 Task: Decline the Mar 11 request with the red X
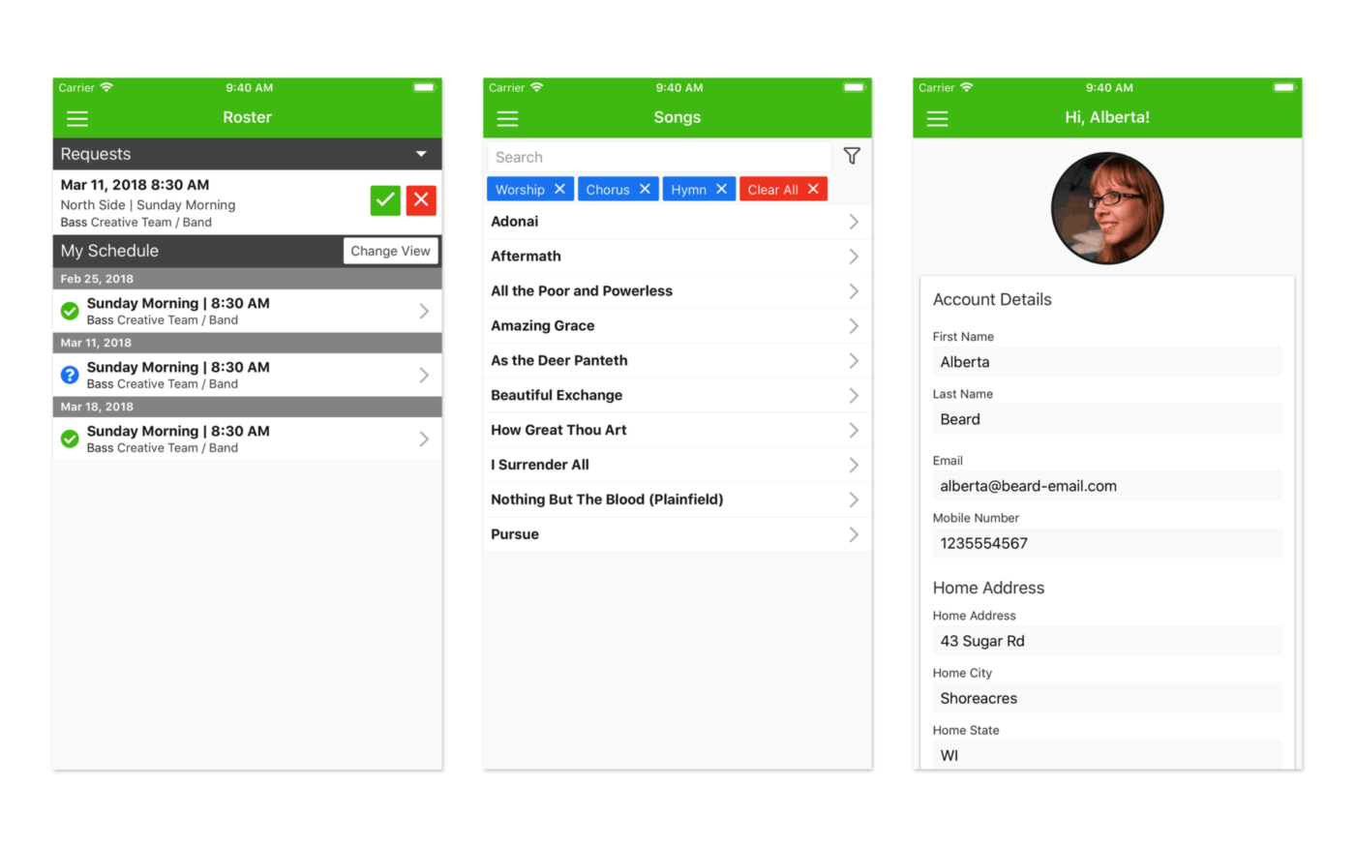(421, 199)
